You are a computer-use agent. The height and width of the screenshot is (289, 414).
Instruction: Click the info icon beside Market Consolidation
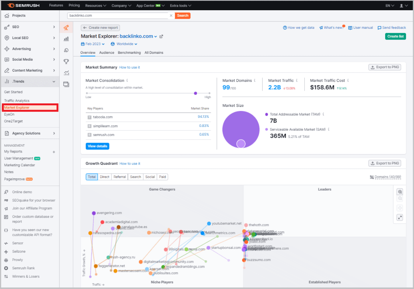tap(127, 80)
